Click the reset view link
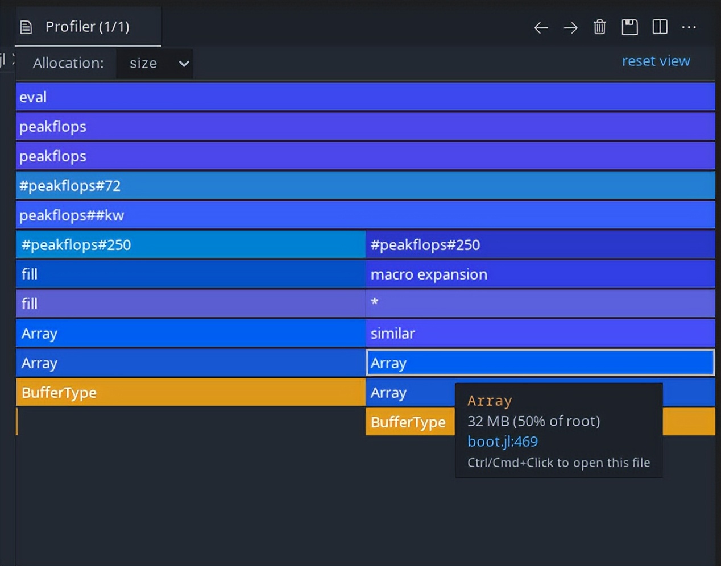721x566 pixels. [656, 61]
